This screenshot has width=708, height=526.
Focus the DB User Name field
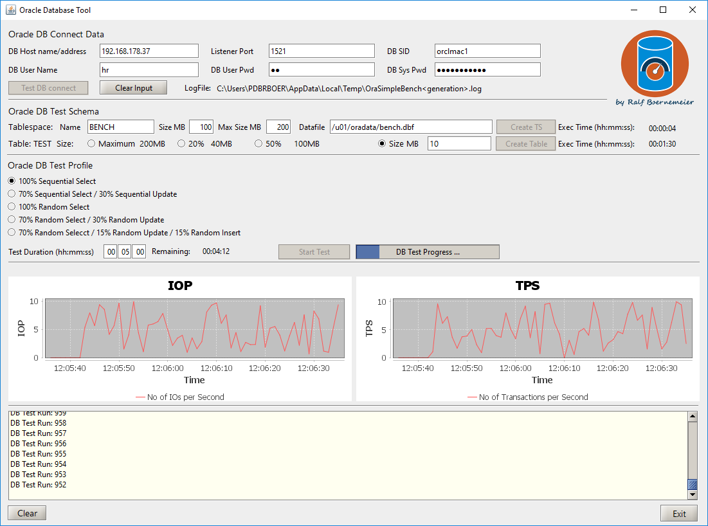(x=149, y=69)
